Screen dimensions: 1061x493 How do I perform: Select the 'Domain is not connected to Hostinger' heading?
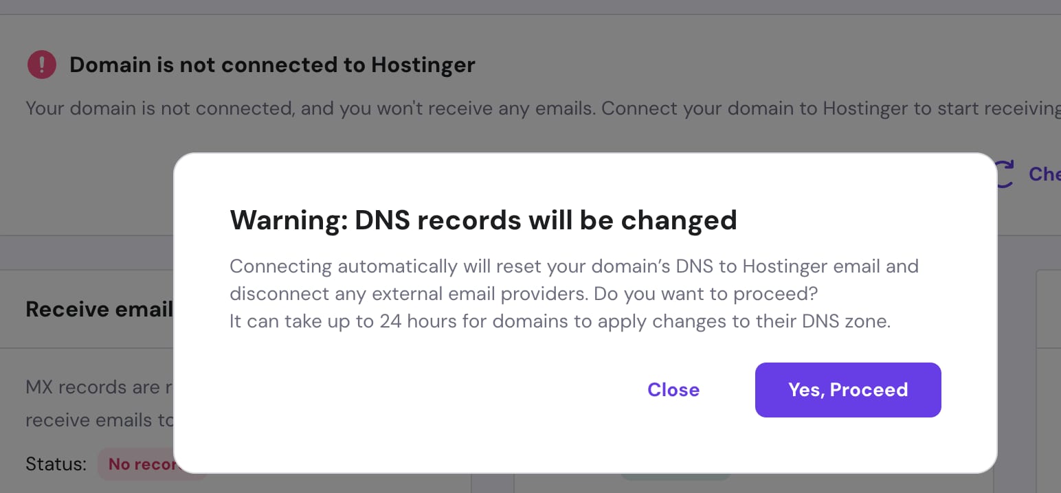point(272,65)
